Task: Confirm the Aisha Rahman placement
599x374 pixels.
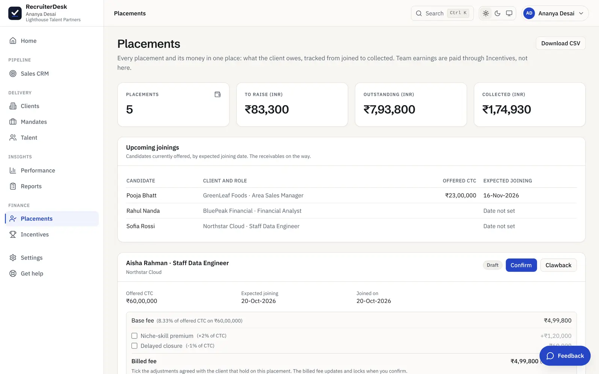Action: (x=521, y=265)
